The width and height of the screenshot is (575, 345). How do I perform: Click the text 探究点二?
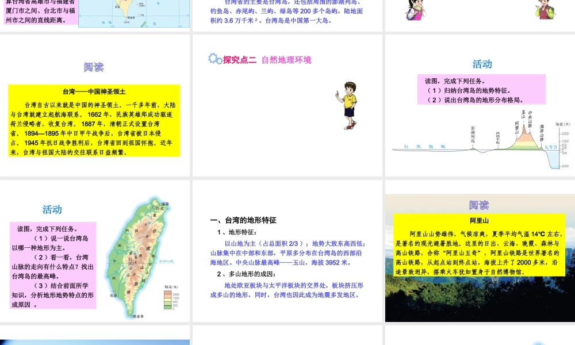pos(239,60)
